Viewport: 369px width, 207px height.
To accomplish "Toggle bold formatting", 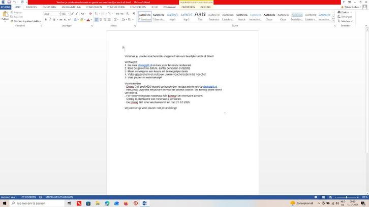I will (46, 20).
